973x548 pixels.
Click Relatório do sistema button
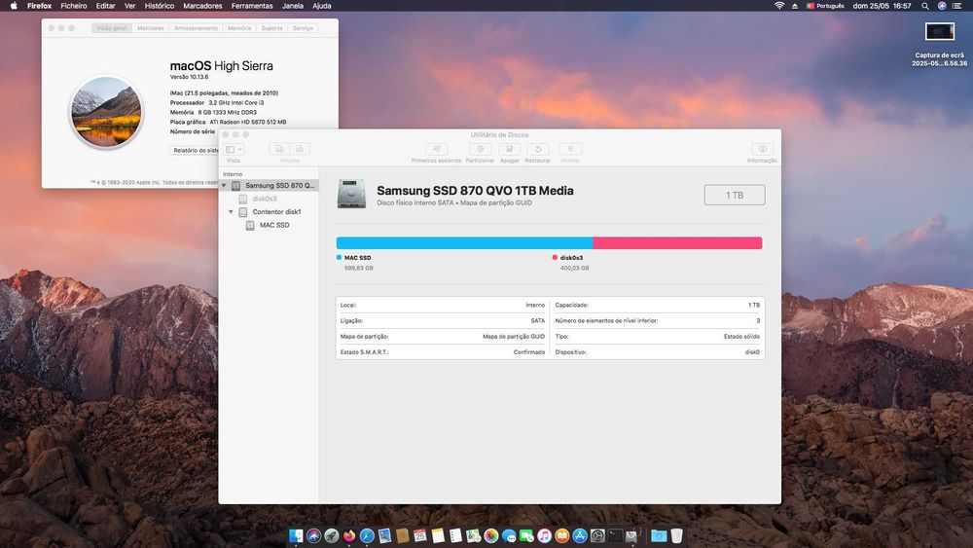tap(195, 150)
